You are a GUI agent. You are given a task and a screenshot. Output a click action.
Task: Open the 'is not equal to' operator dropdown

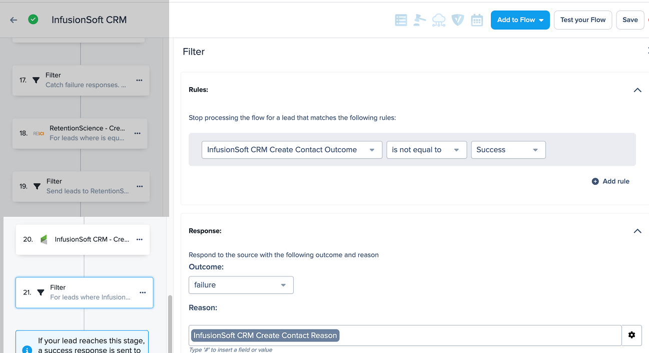pos(426,150)
